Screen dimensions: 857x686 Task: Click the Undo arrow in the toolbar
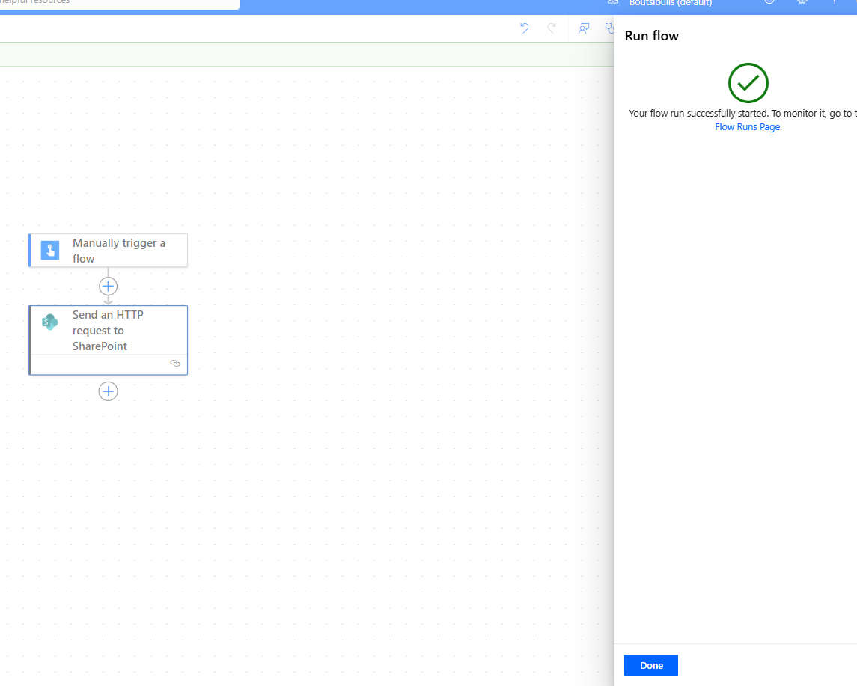point(524,28)
